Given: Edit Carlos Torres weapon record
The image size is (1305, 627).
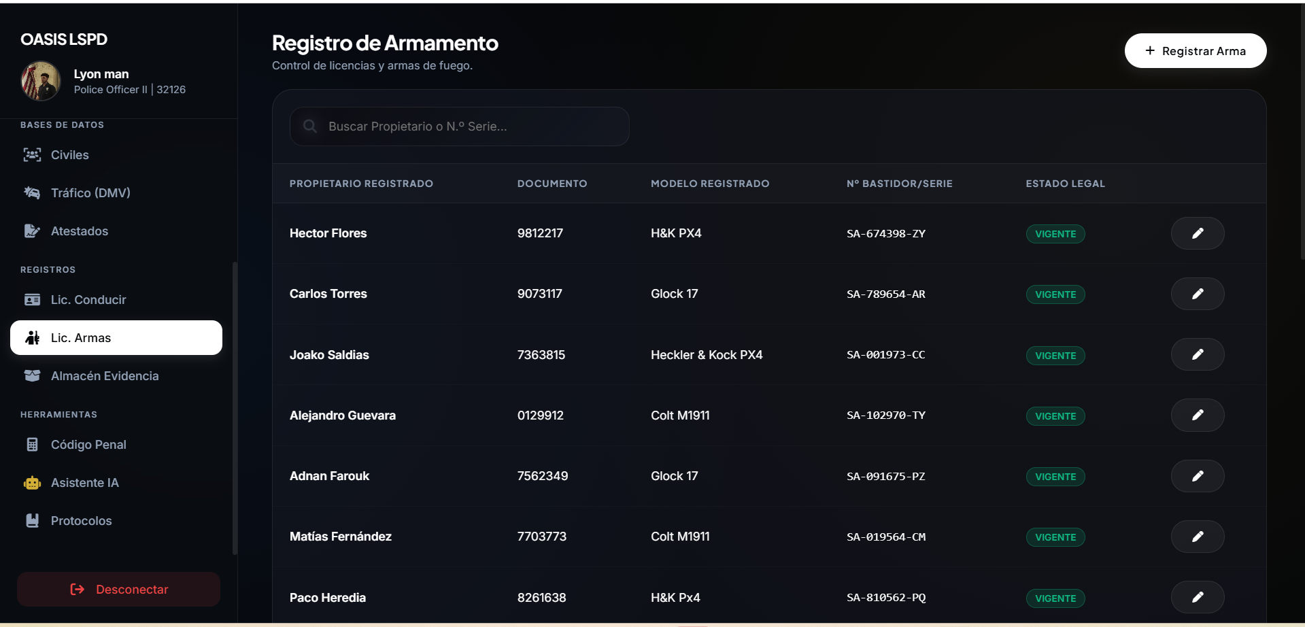Looking at the screenshot, I should point(1198,294).
